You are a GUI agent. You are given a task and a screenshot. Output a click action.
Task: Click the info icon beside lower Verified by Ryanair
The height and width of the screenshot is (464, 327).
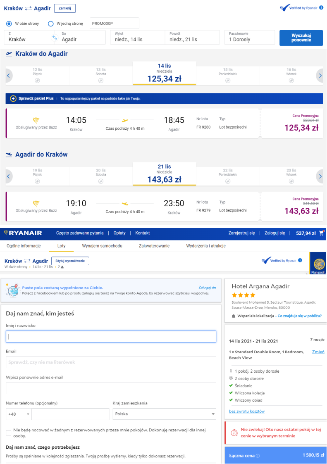click(x=300, y=260)
